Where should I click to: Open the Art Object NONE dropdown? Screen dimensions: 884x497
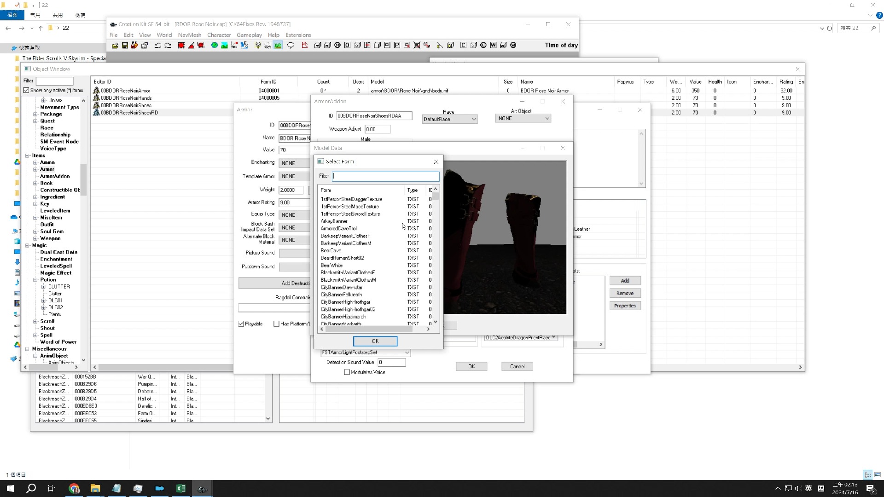point(523,118)
